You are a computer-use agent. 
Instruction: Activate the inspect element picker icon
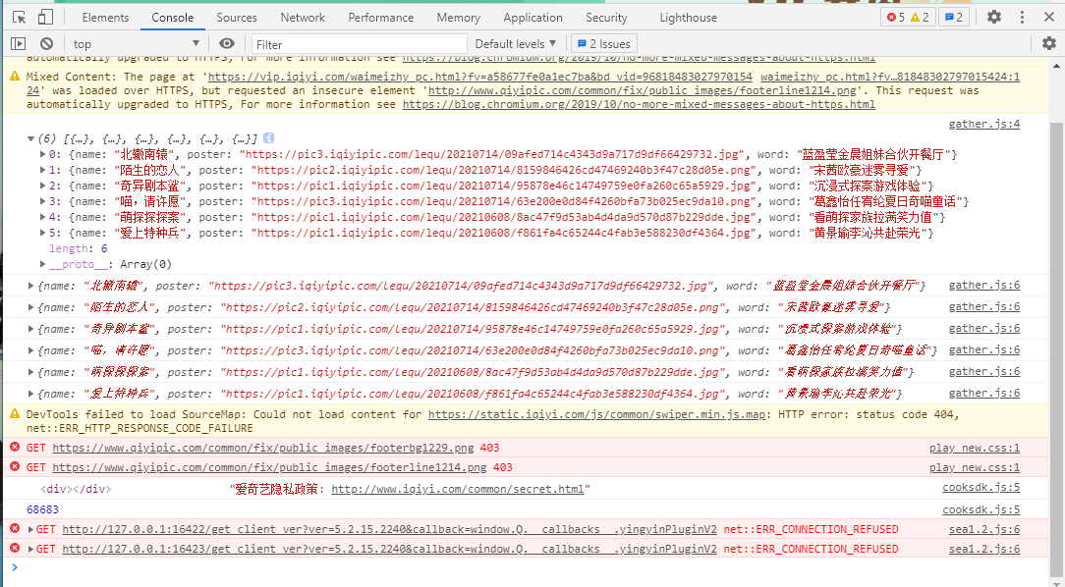coord(19,17)
